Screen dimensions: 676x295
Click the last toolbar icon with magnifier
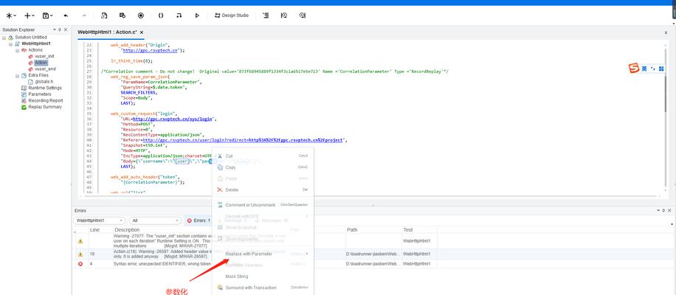[x=303, y=15]
